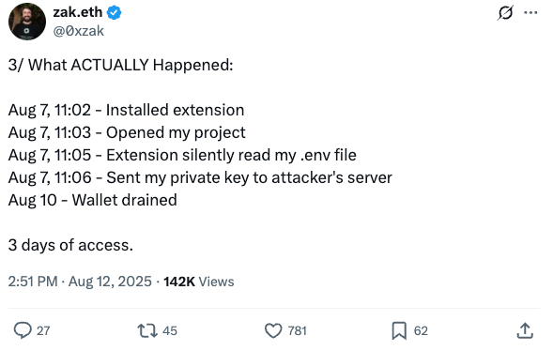Open the Grok explain-post icon

[505, 13]
